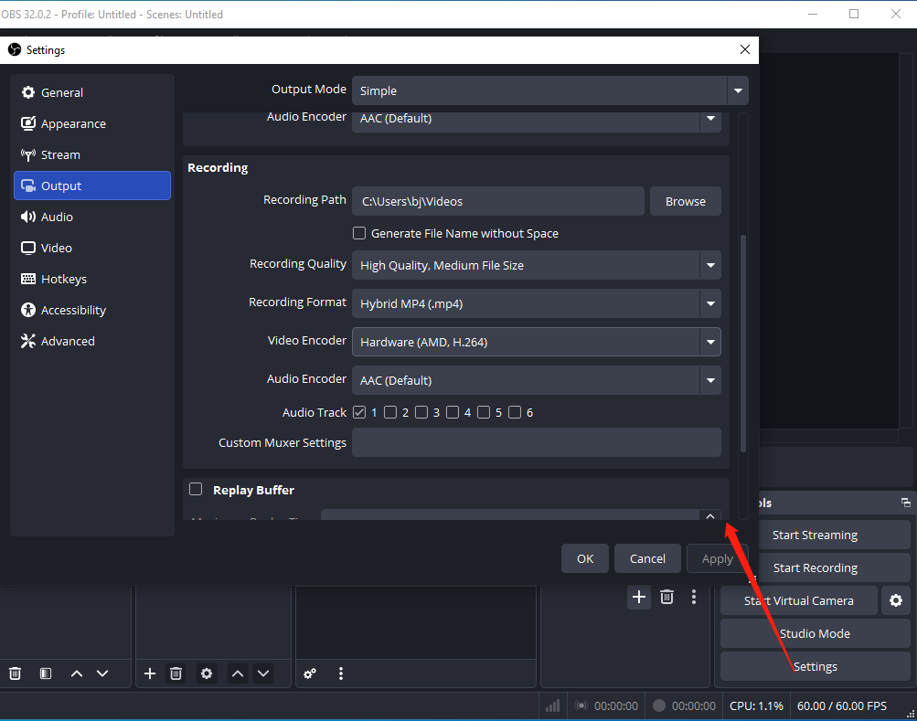This screenshot has height=721, width=917.
Task: Open advanced audio properties sliders icon
Action: pos(309,673)
